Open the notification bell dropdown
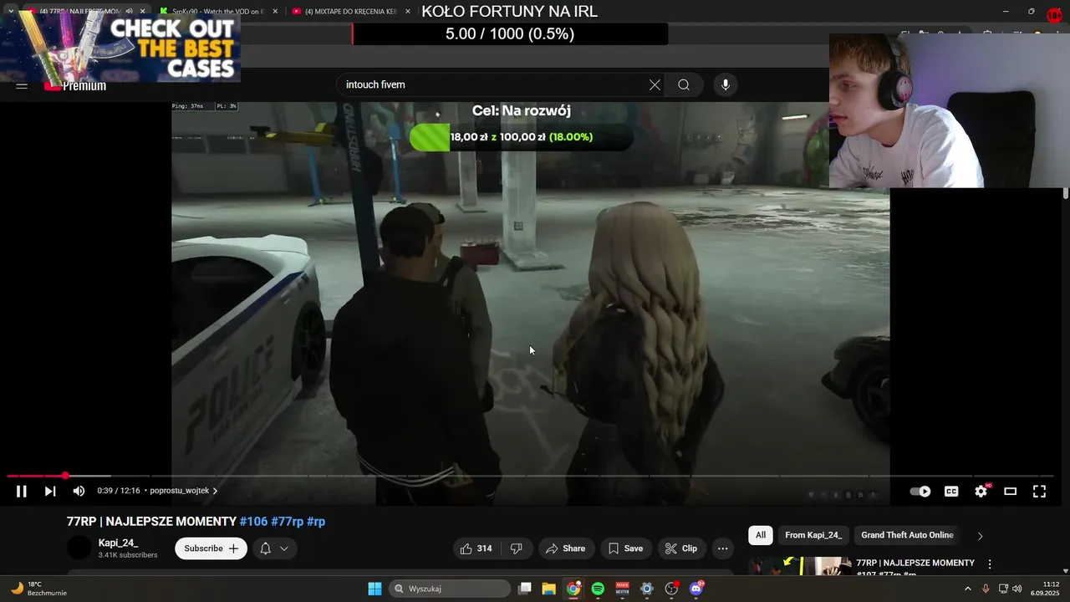The height and width of the screenshot is (602, 1070). 274,548
